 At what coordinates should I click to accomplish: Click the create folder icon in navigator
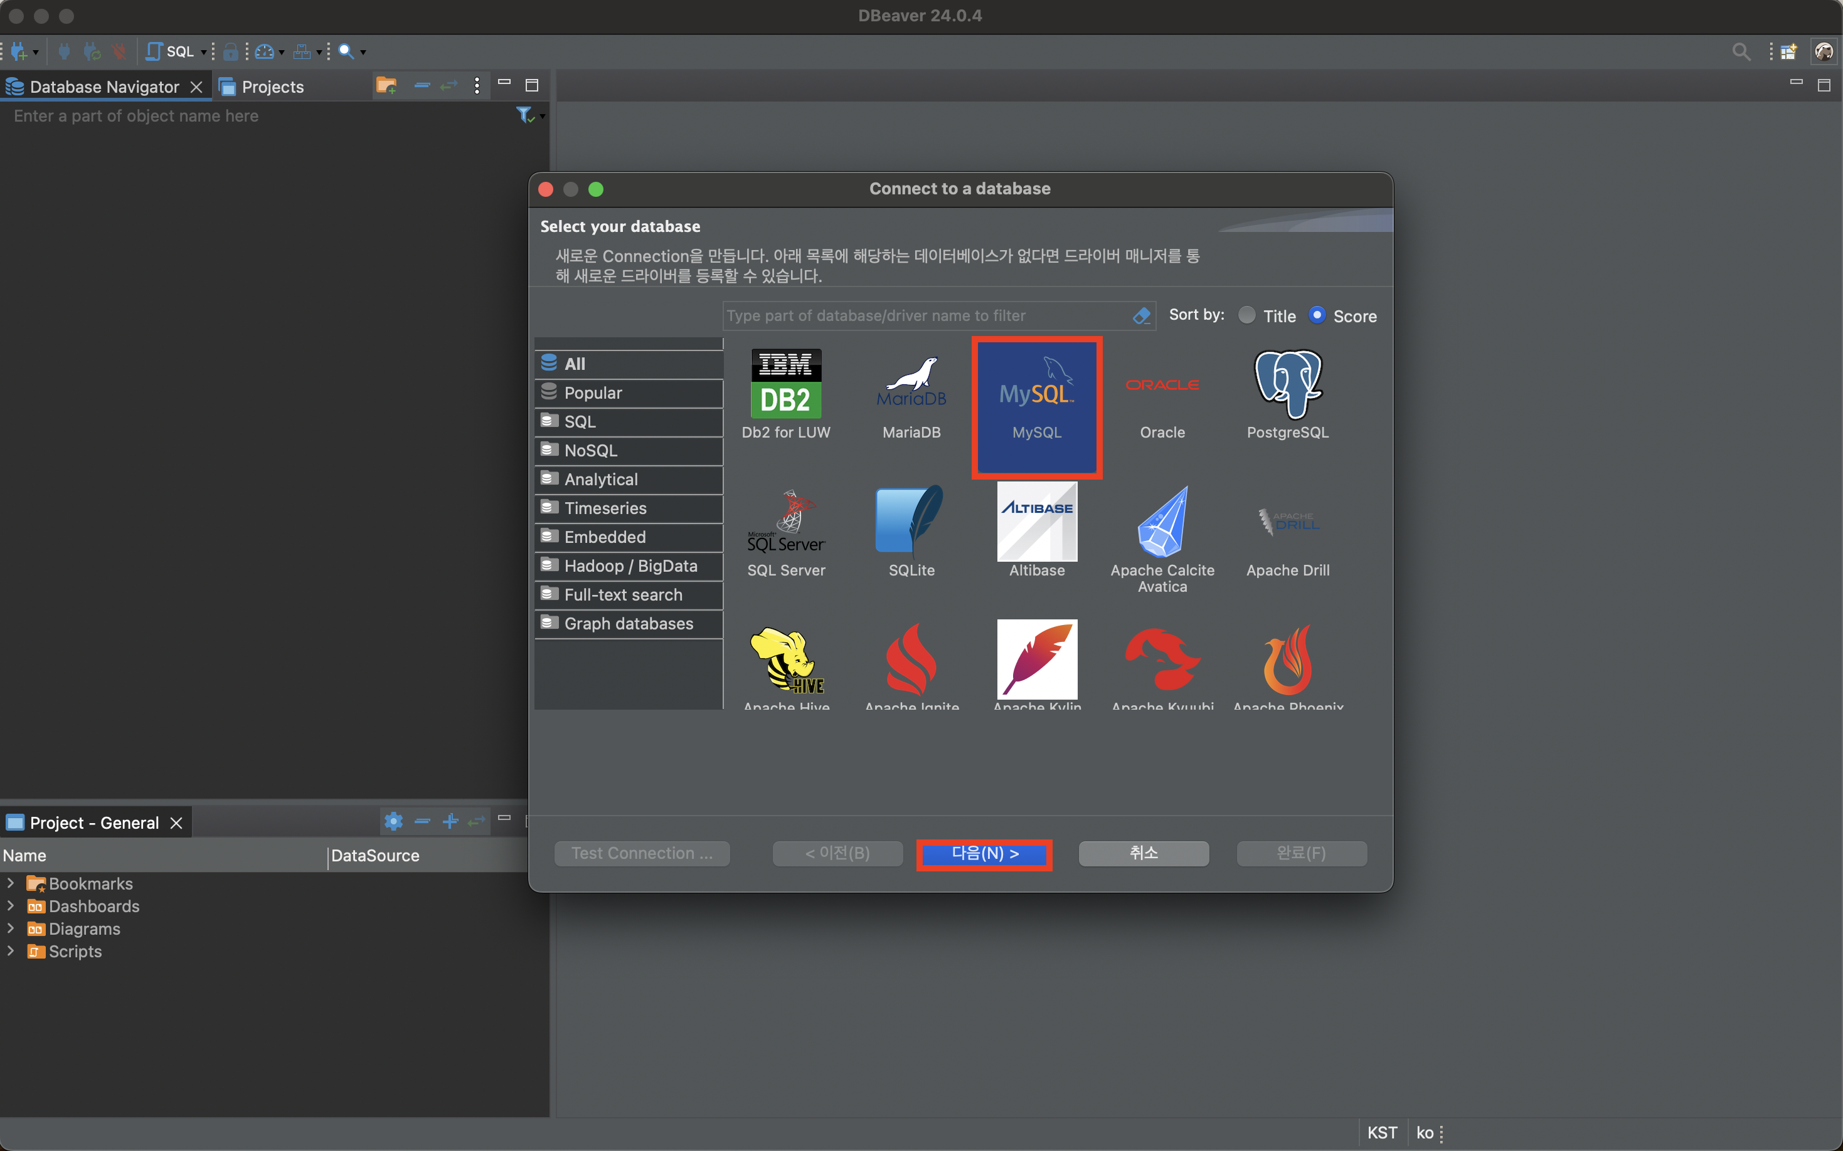(x=386, y=85)
